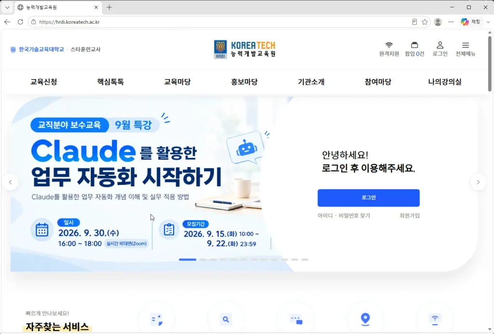The image size is (494, 334).
Task: Open the 핵심톡톡 menu
Action: coord(110,82)
